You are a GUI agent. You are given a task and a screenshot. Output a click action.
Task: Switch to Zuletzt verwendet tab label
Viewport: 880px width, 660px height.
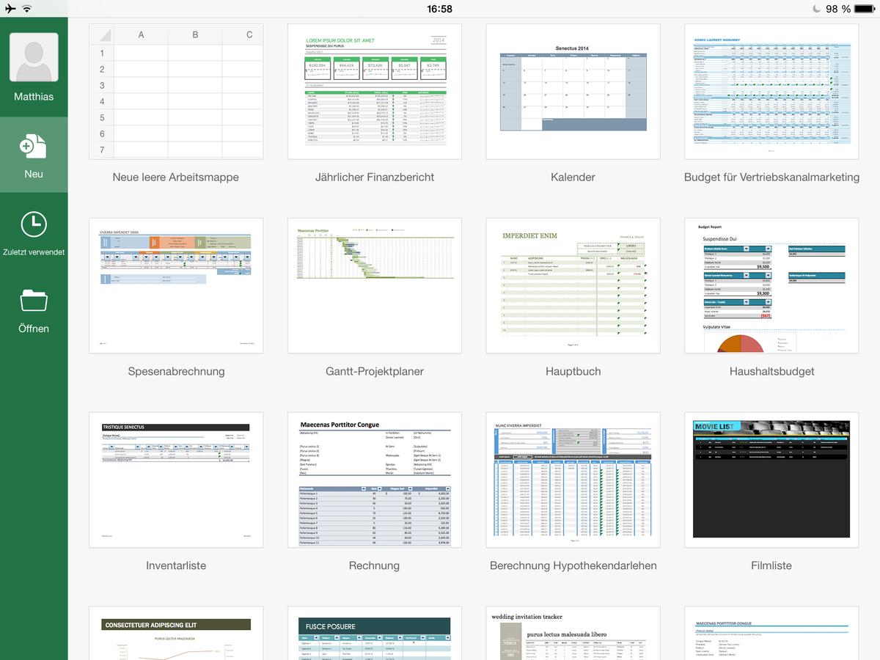click(x=34, y=252)
